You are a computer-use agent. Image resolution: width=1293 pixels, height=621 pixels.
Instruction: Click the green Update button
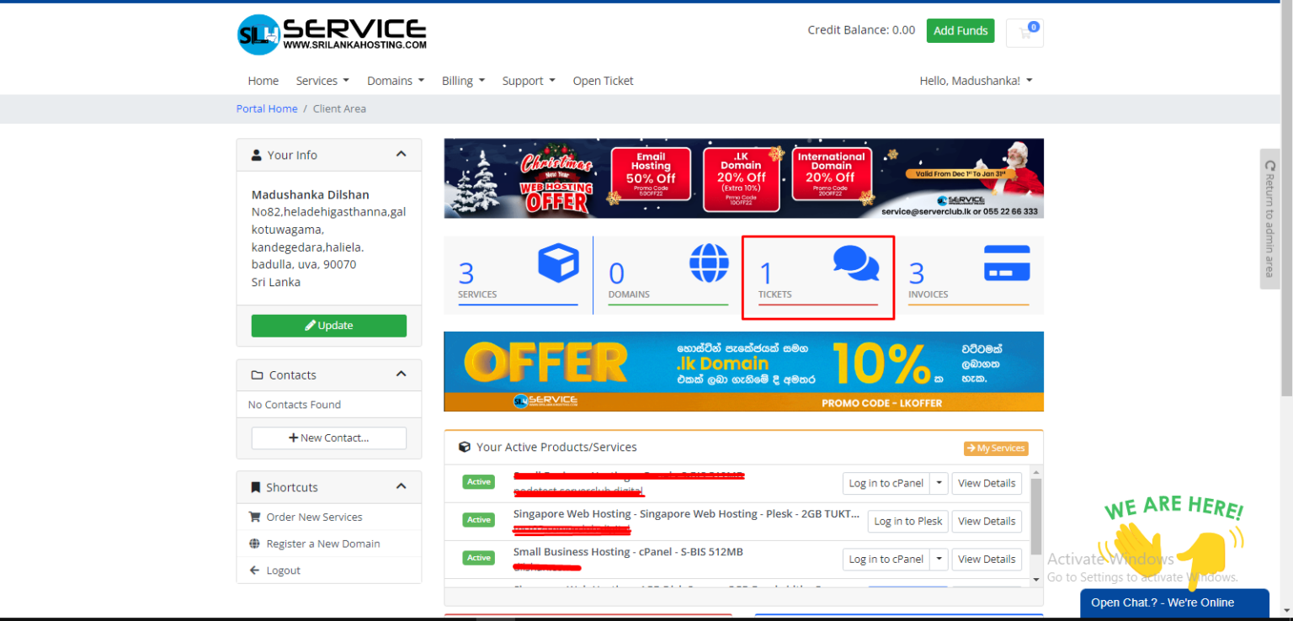click(x=328, y=326)
